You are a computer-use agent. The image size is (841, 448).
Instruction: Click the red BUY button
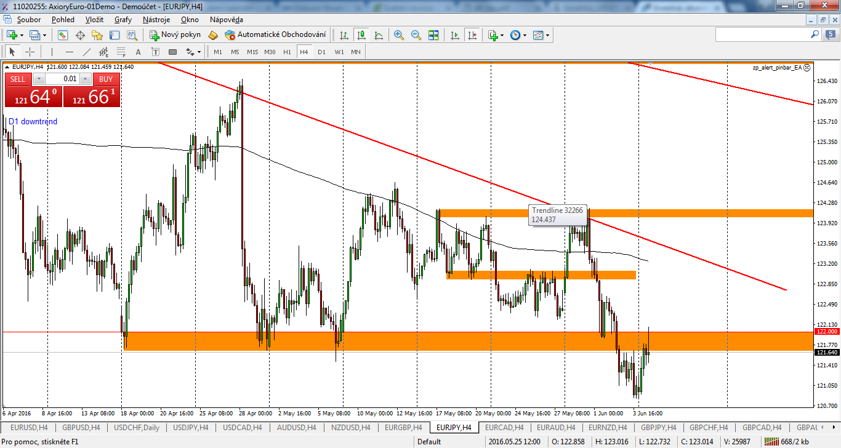106,79
